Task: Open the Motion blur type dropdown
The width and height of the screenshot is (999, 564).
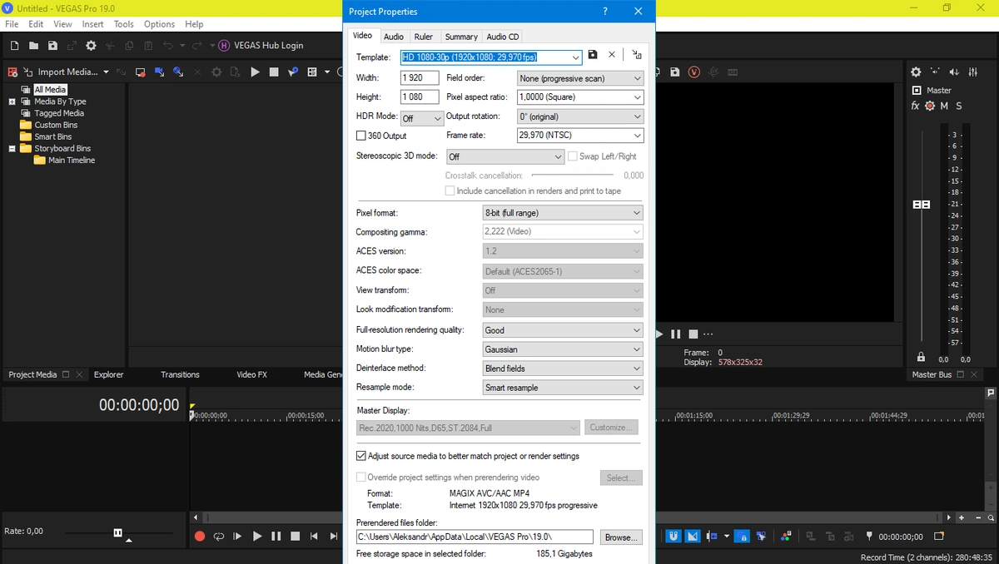Action: pos(564,349)
